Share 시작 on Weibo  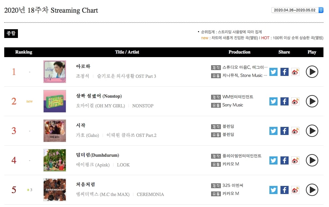pos(295,131)
